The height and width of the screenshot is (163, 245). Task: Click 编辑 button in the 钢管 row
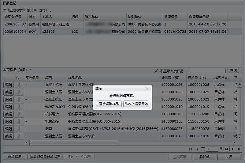click(9, 129)
